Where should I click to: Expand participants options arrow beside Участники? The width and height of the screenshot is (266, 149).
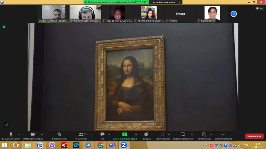(x=91, y=134)
